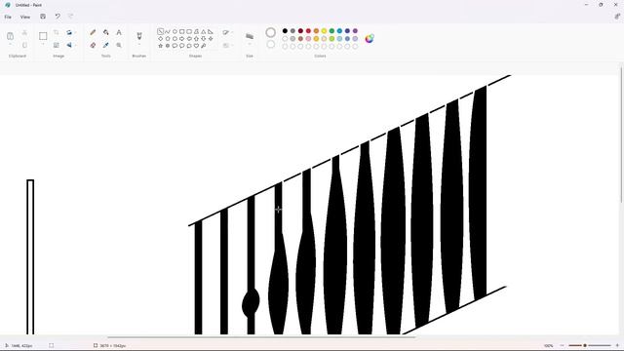Select the Line shape
Image resolution: width=624 pixels, height=351 pixels.
click(x=160, y=31)
